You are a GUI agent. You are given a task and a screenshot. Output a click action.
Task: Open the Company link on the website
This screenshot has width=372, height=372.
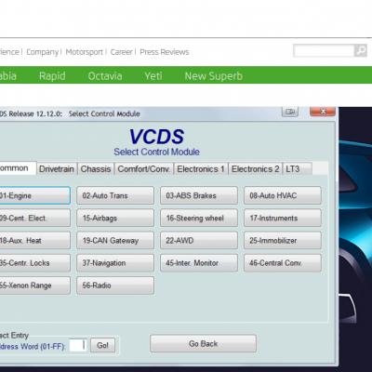pos(43,52)
